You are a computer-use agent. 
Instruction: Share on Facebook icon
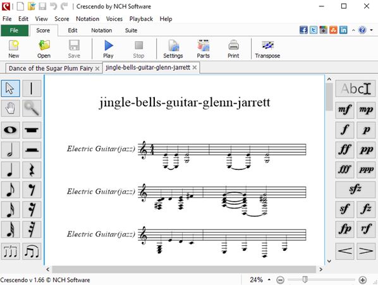coord(303,30)
